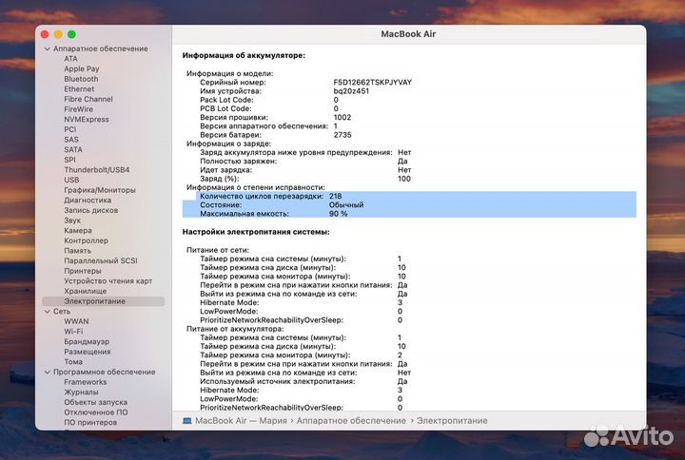This screenshot has width=685, height=460.
Task: Select the Состояние: Обычный row
Action: pyautogui.click(x=409, y=204)
